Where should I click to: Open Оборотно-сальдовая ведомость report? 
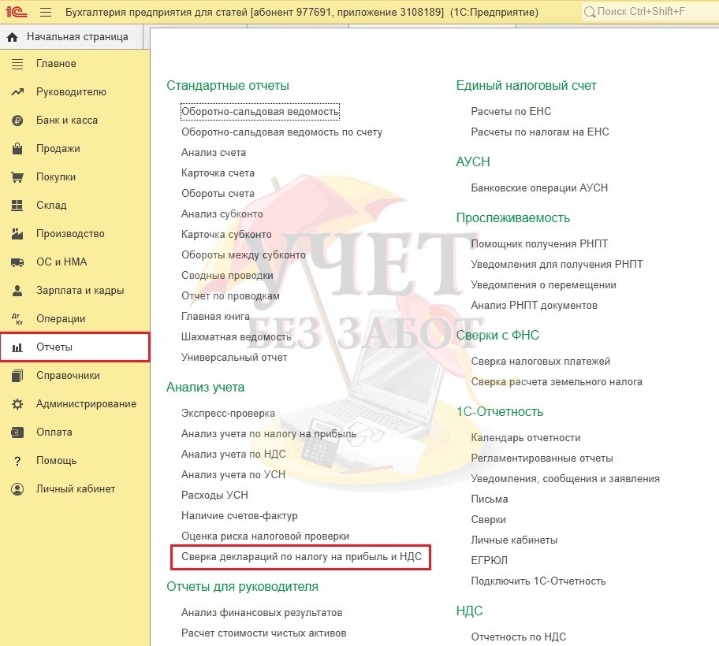coord(260,111)
